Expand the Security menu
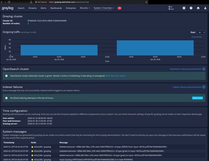Viewport: 209px width, 161px height. pyautogui.click(x=85, y=8)
